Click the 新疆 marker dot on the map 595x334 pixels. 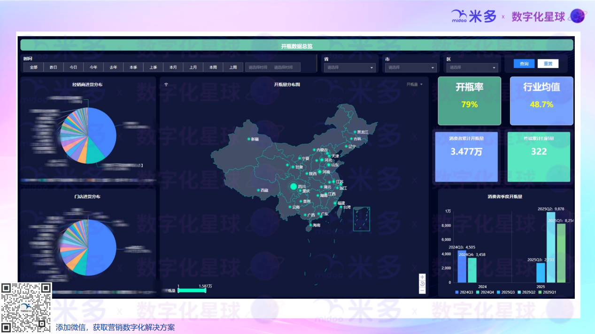point(249,139)
